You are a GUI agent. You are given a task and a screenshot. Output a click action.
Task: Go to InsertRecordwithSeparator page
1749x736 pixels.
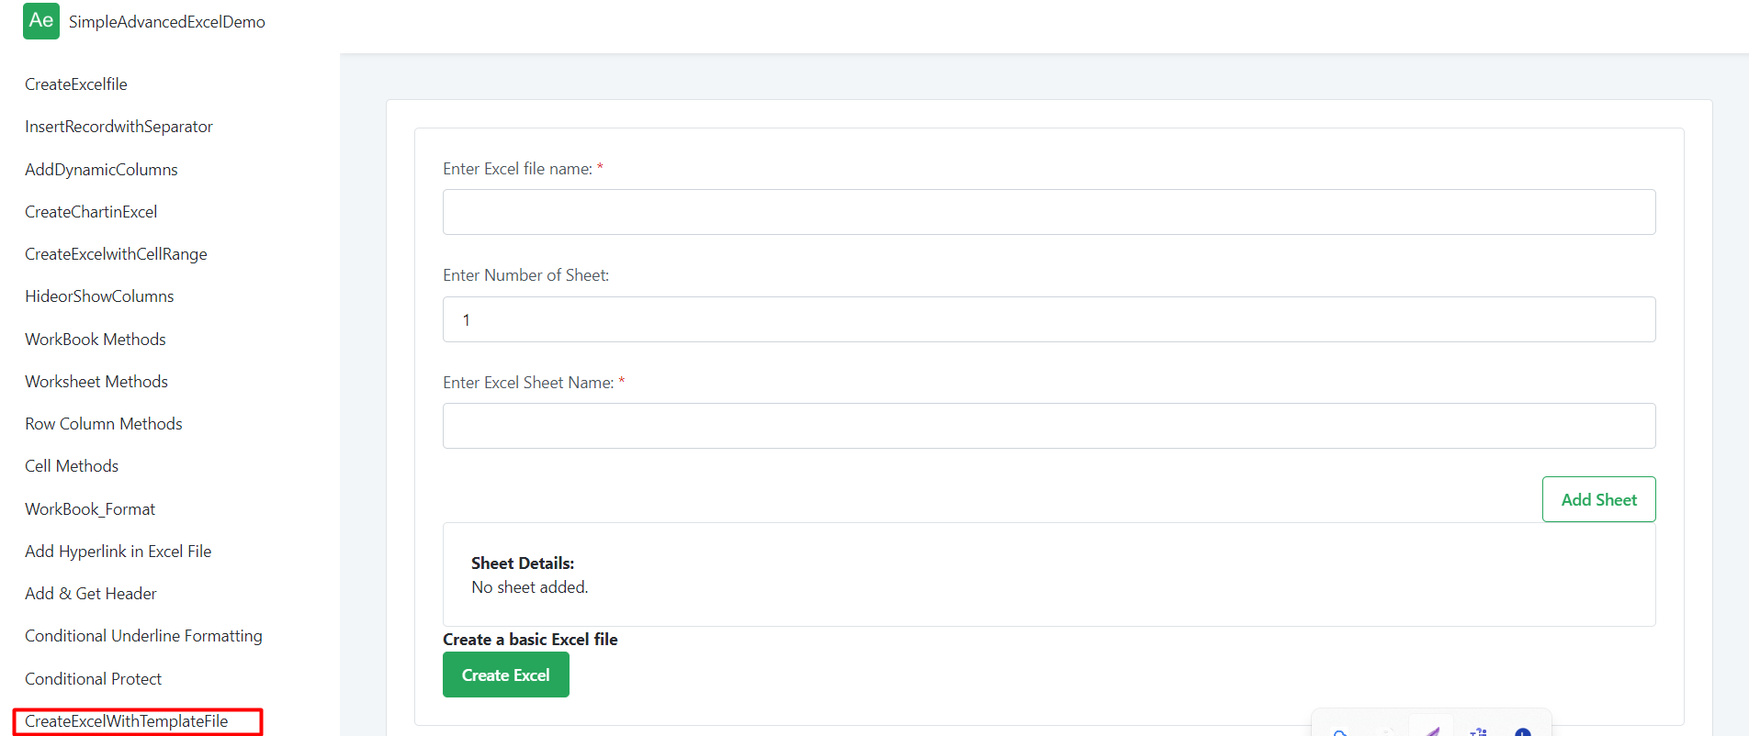pos(118,127)
